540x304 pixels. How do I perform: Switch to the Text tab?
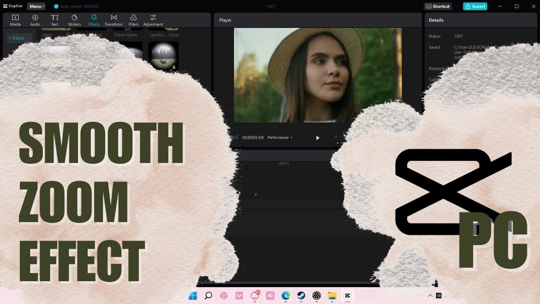55,20
